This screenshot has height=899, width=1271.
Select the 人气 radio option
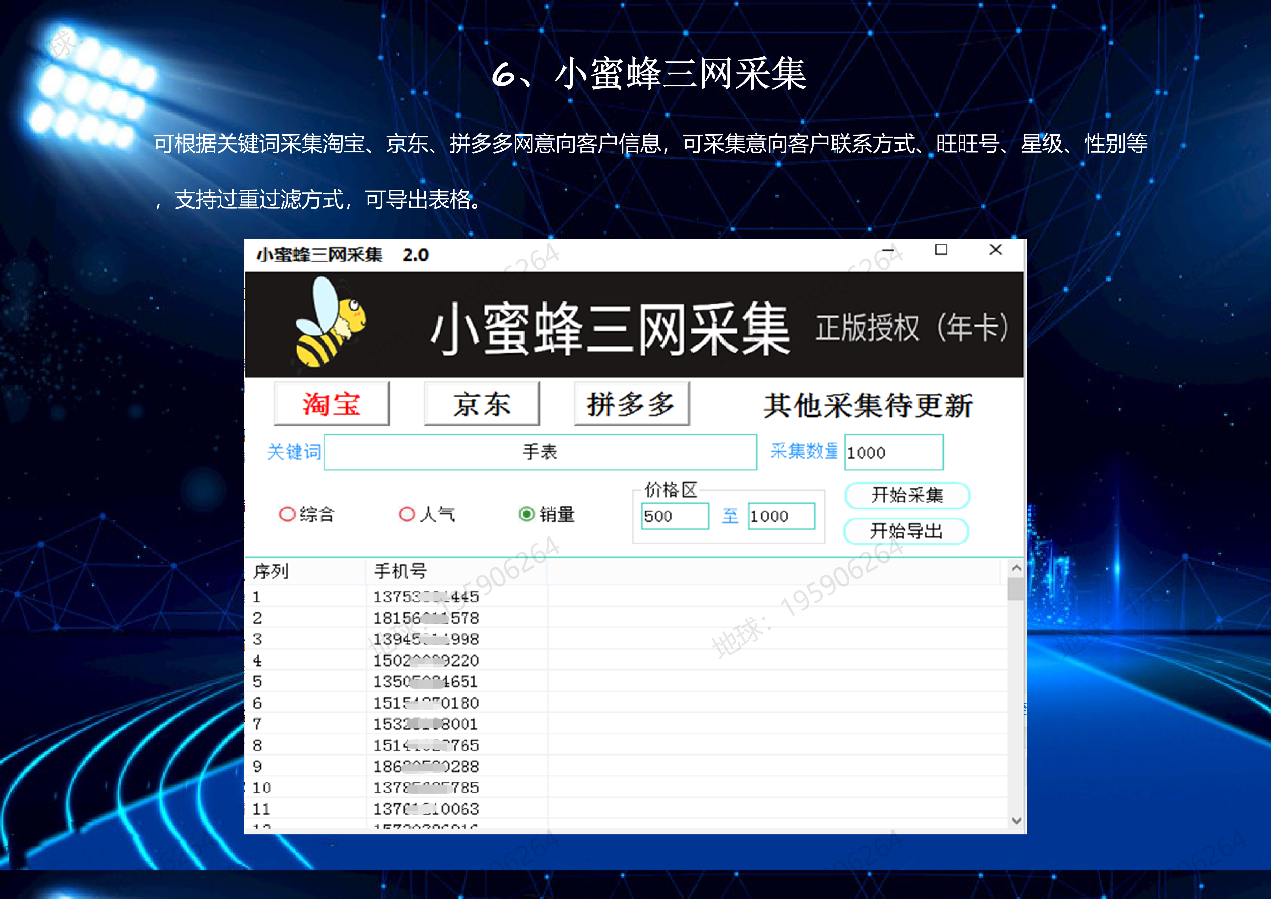click(426, 515)
